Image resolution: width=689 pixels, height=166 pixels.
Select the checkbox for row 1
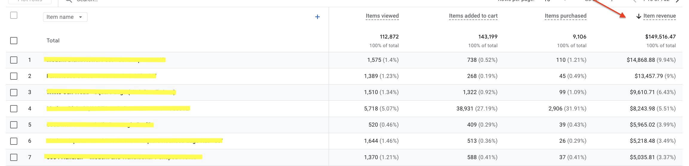coord(14,60)
